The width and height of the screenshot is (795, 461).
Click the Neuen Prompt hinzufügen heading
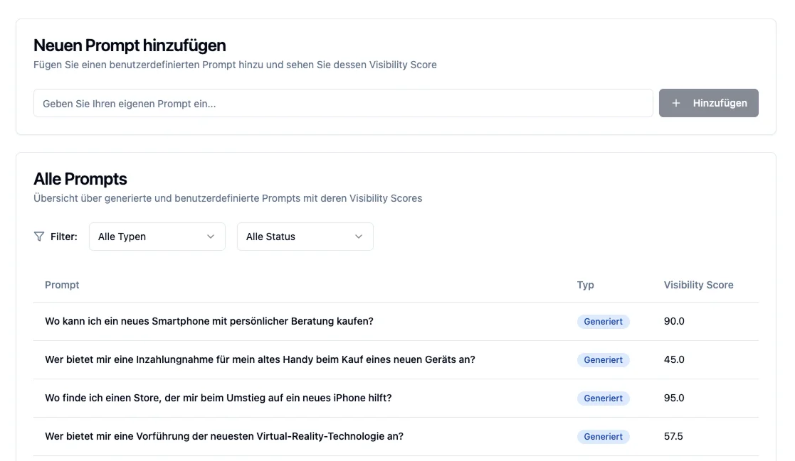(x=130, y=45)
